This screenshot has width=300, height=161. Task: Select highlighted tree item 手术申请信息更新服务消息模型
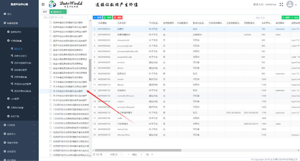coord(68,91)
